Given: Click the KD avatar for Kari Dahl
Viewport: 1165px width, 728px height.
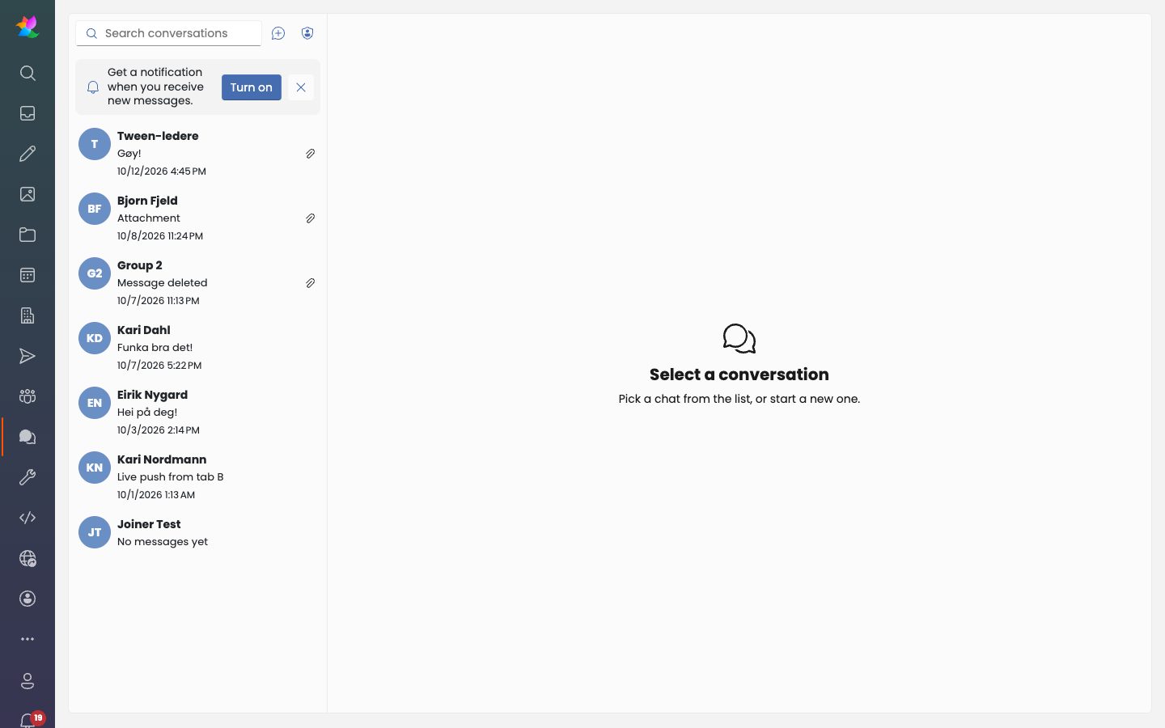Looking at the screenshot, I should pos(95,338).
